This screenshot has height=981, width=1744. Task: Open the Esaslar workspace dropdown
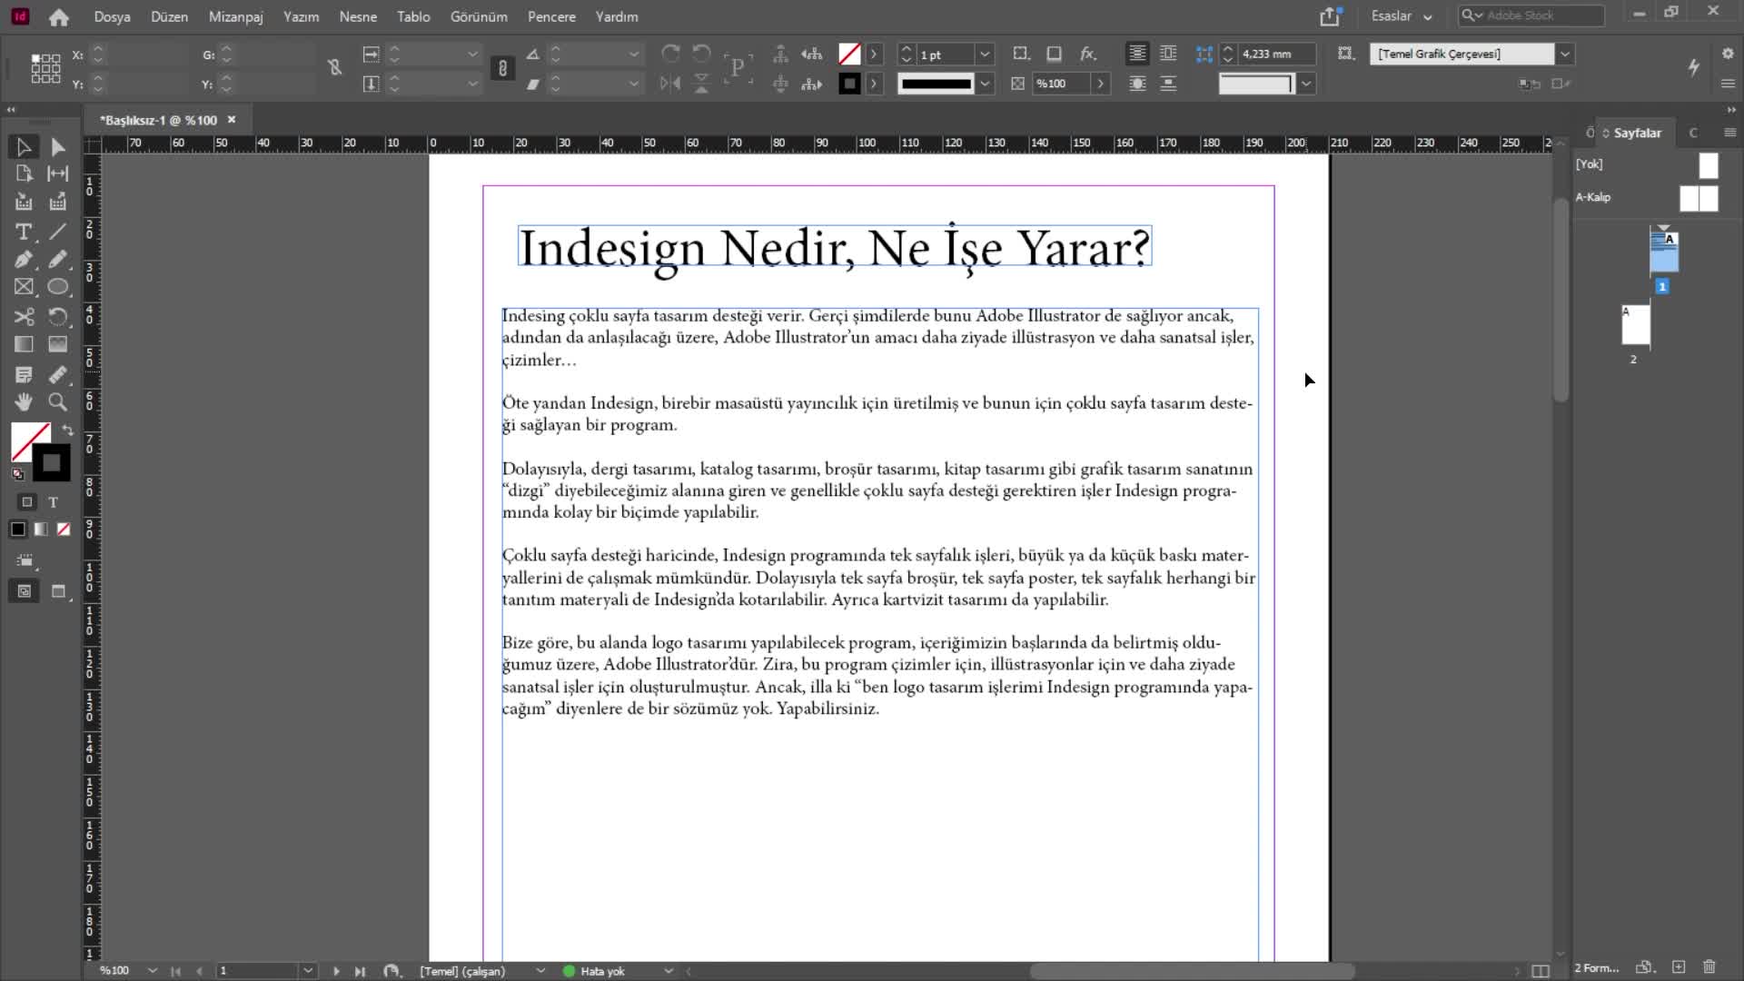pos(1402,16)
